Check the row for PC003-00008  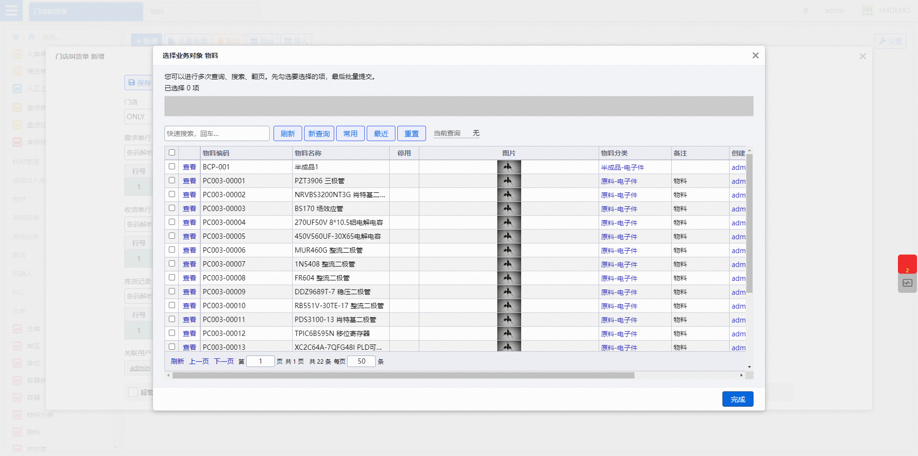172,278
